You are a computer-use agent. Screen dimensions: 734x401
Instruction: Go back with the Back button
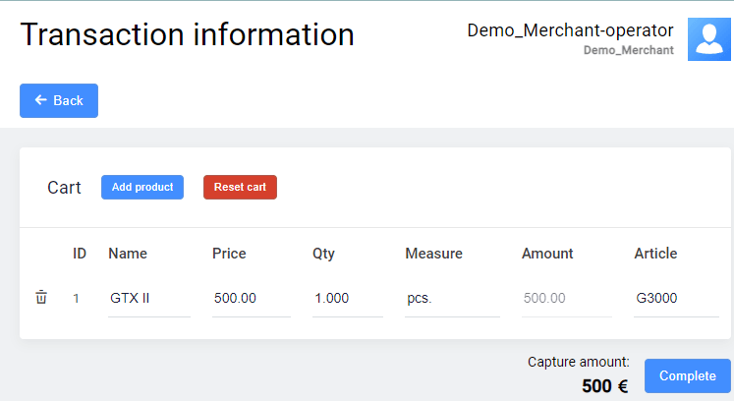59,100
